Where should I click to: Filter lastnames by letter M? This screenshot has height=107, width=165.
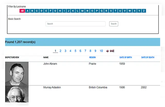[x=82, y=11]
